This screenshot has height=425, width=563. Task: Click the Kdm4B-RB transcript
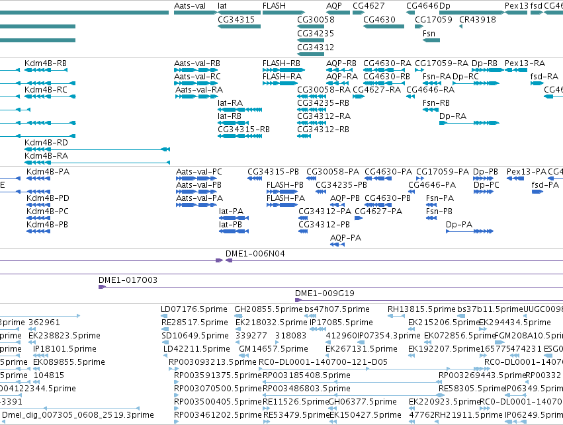pyautogui.click(x=46, y=70)
